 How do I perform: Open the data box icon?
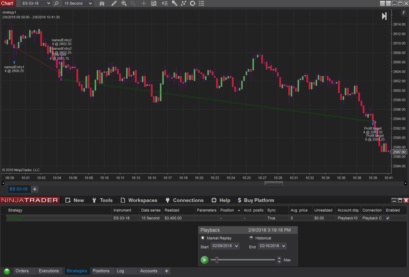click(x=154, y=4)
